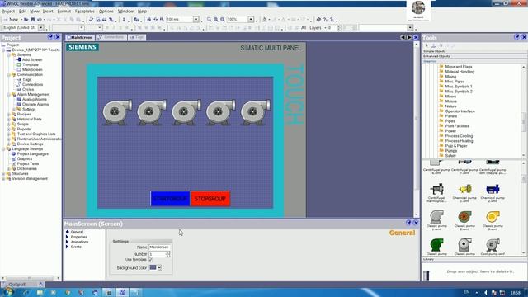Click the check consistency checkmark icon

pos(91,20)
